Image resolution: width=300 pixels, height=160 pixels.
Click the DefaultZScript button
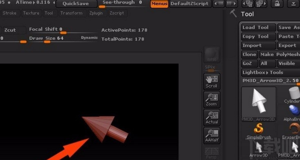[190, 4]
